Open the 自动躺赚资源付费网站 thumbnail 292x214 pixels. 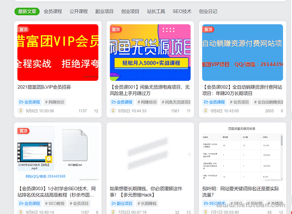click(243, 52)
